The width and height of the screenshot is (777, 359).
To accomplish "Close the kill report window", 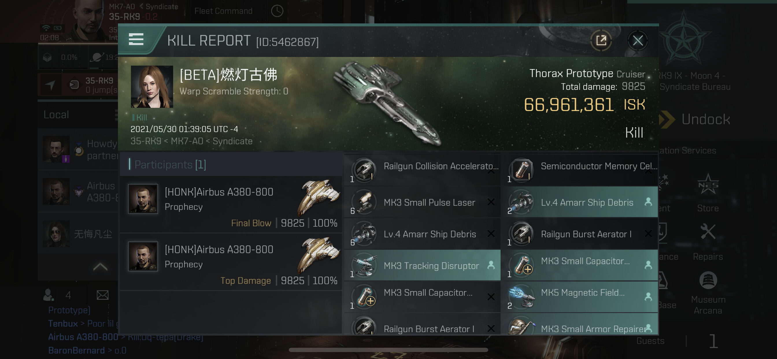I will coord(637,40).
